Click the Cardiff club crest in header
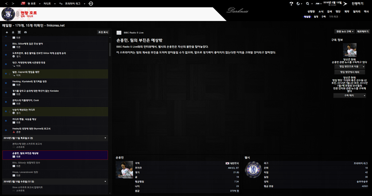372x196 pixels. tap(8, 14)
